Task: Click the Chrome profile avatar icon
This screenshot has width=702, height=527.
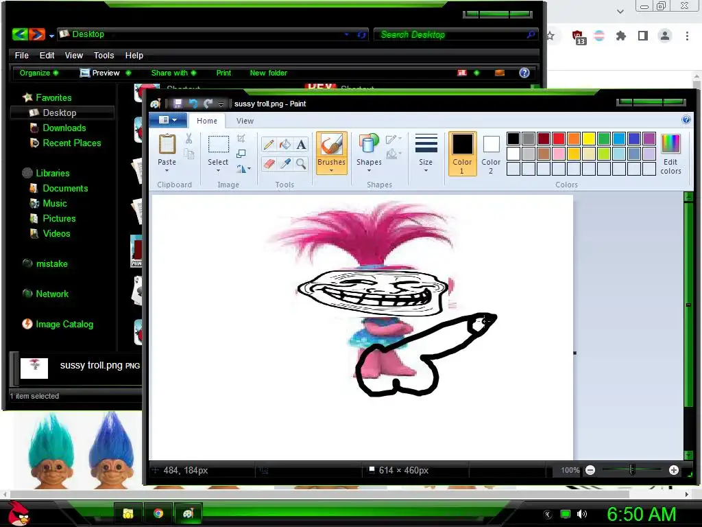Action: [x=665, y=36]
